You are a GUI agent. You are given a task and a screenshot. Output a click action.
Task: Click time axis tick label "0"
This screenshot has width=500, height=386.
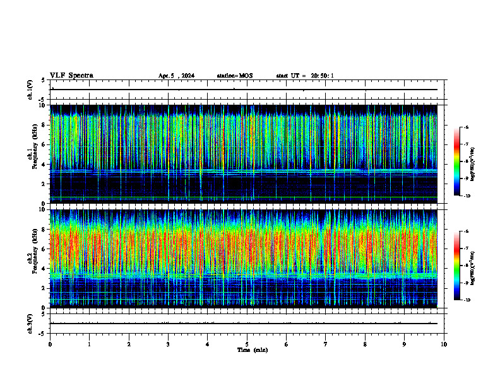click(50, 344)
